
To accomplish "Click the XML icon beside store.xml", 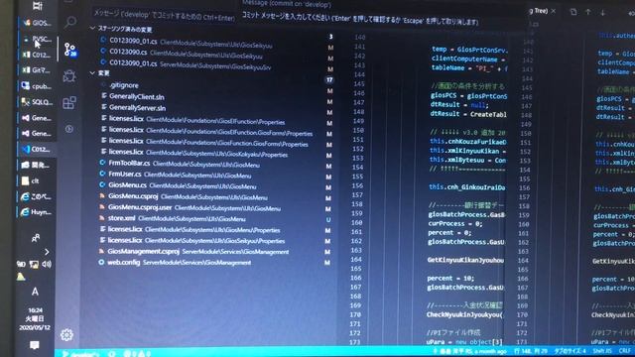I will [101, 218].
